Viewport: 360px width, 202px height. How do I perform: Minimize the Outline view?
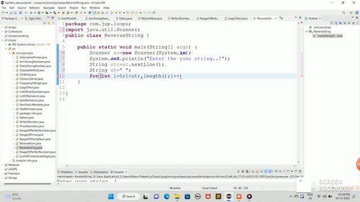point(353,17)
